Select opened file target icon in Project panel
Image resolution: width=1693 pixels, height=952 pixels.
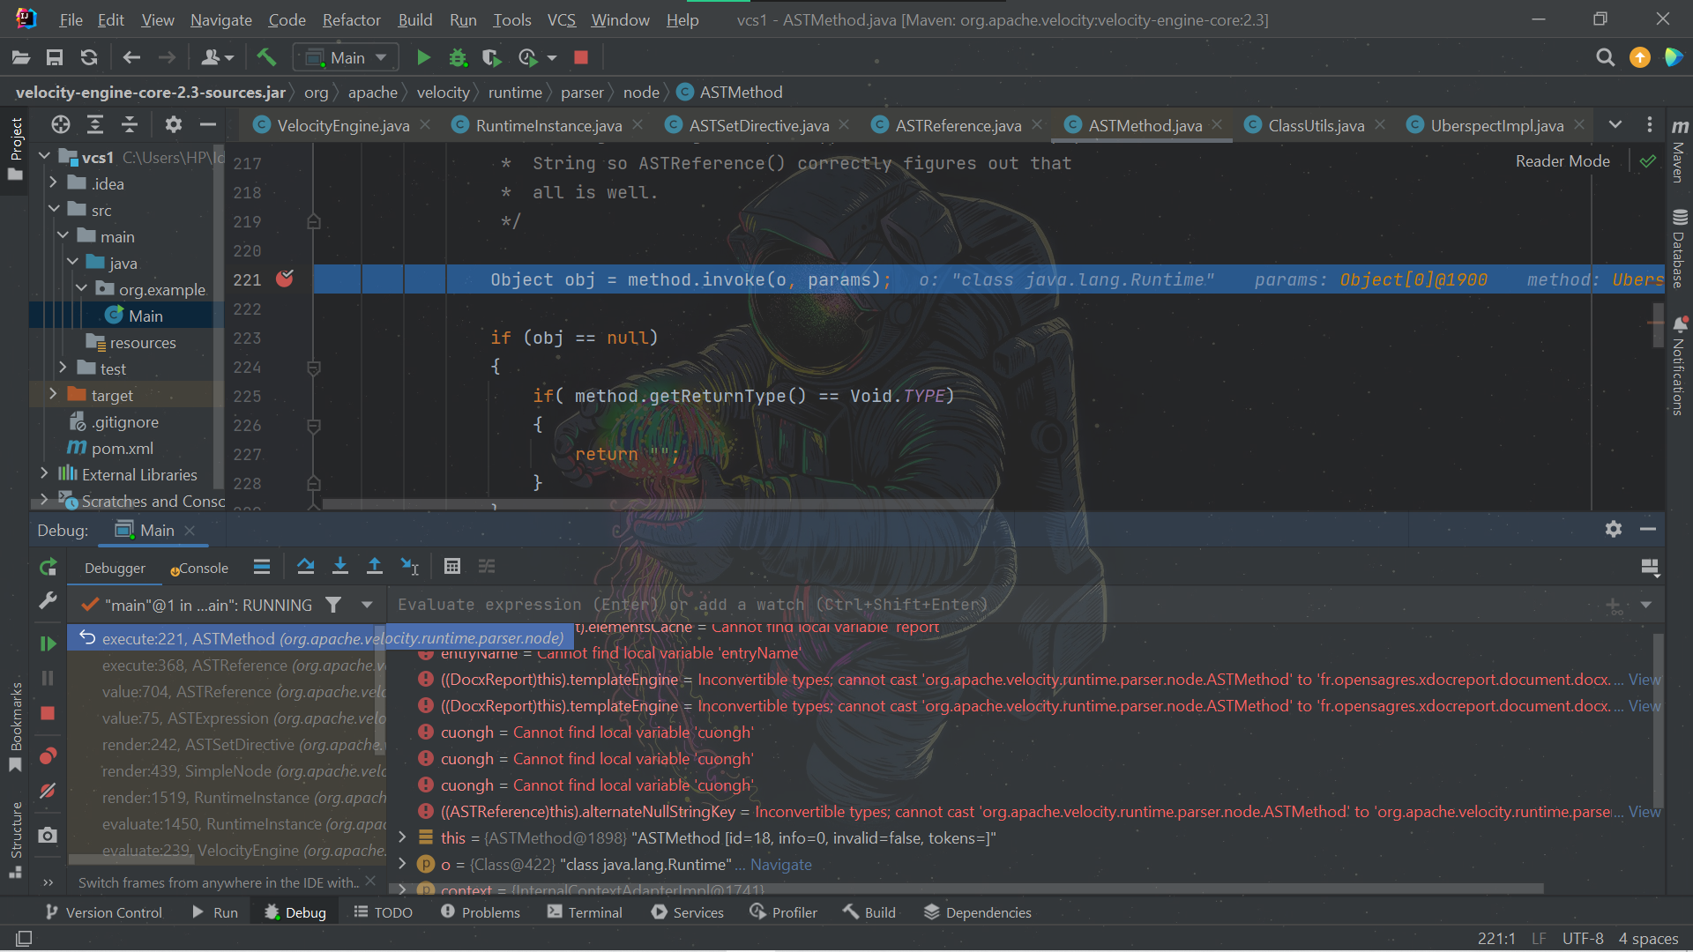tap(61, 125)
